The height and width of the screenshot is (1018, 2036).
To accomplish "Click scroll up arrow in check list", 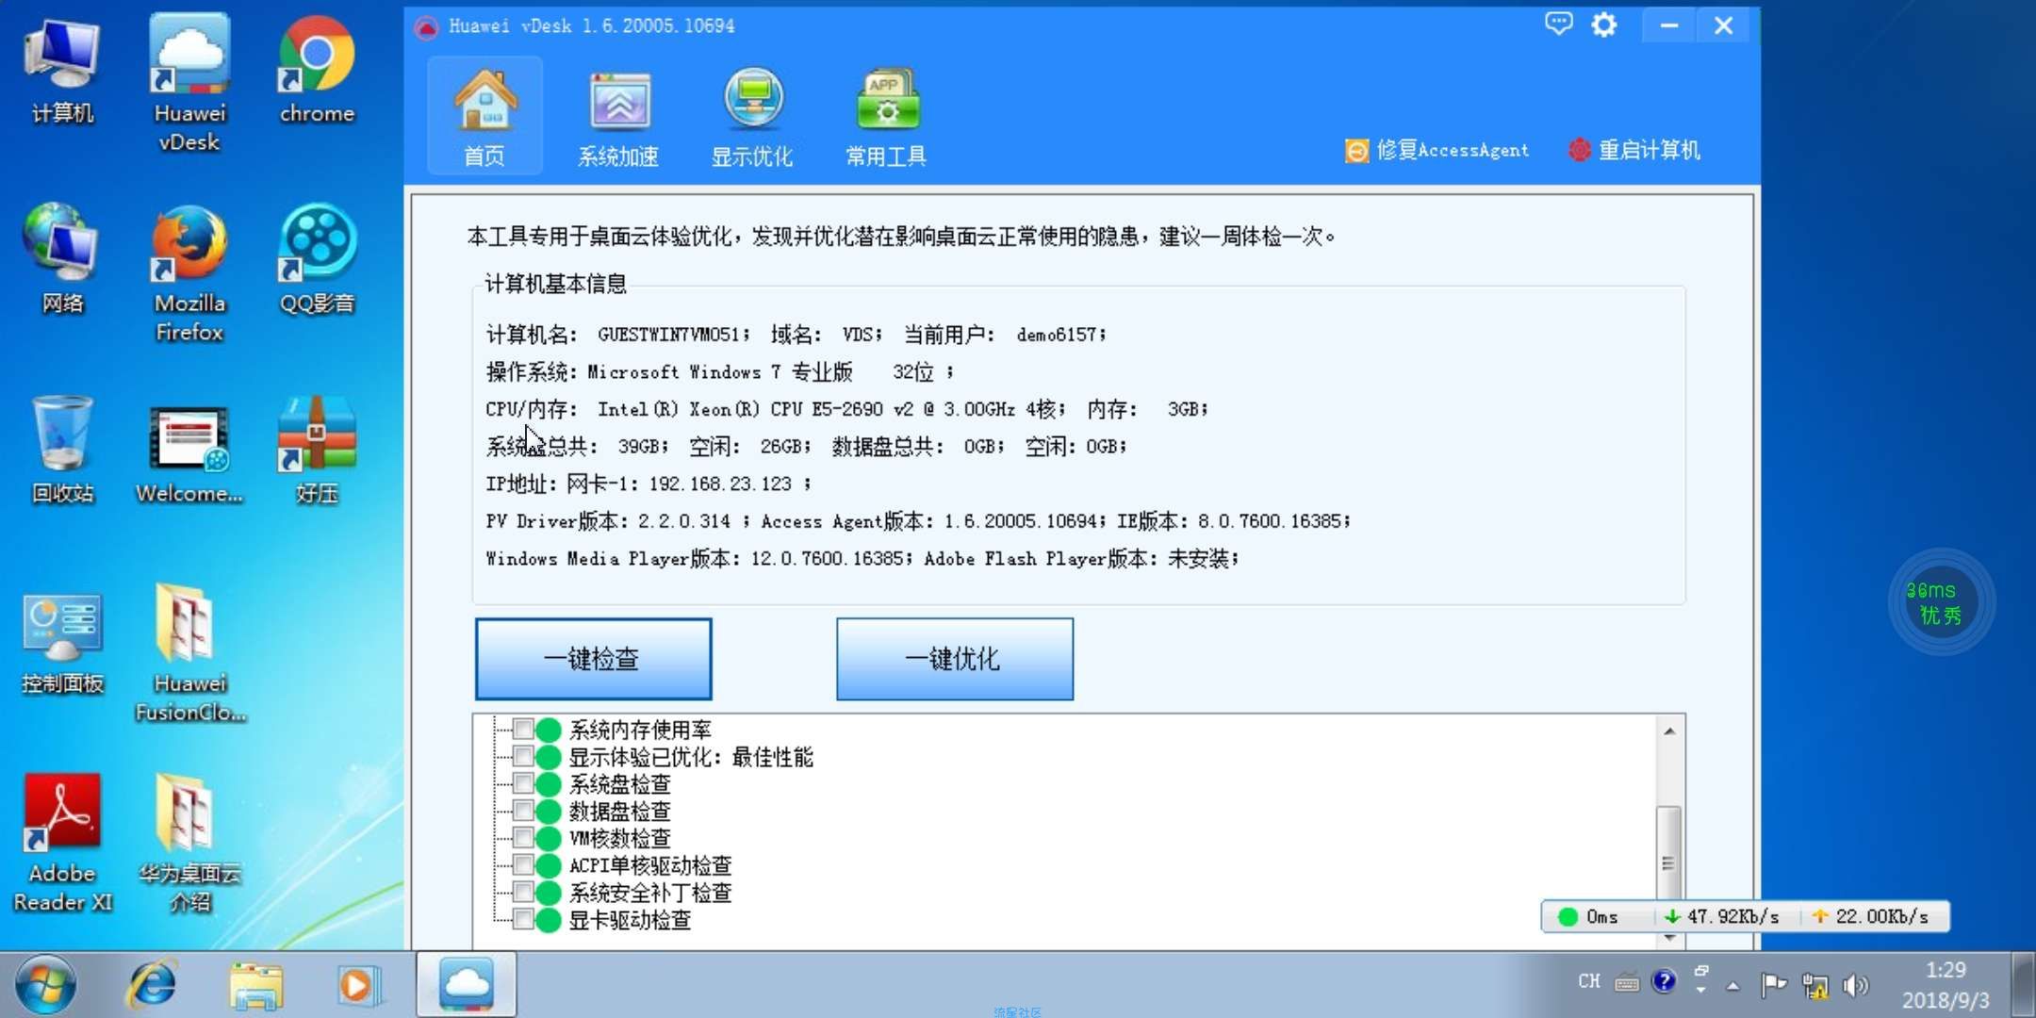I will click(1668, 731).
